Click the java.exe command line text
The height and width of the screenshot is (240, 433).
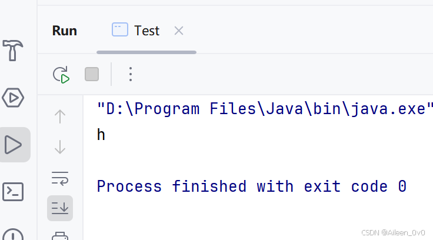coord(265,109)
